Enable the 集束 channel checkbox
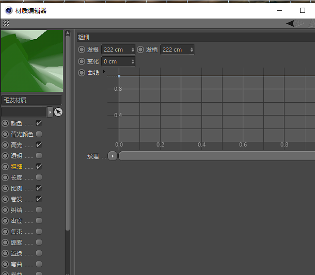The height and width of the screenshot is (275, 315). coord(39,232)
